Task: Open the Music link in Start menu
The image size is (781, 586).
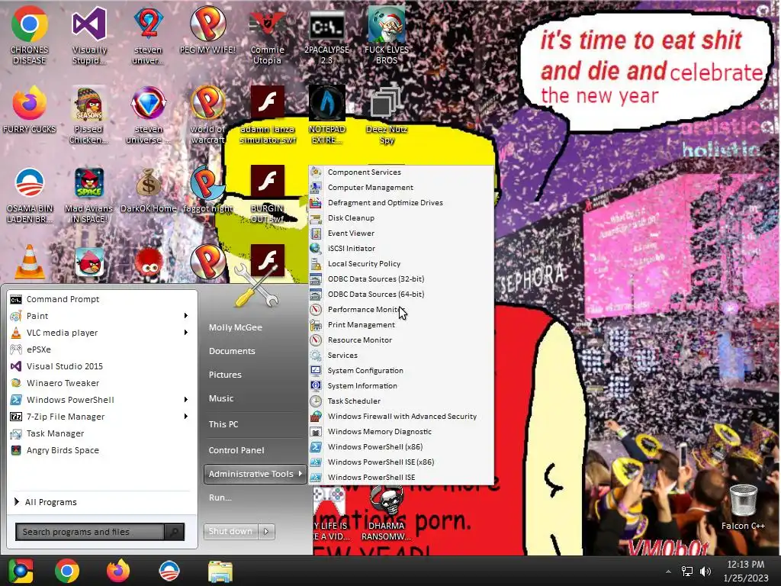Action: point(221,398)
